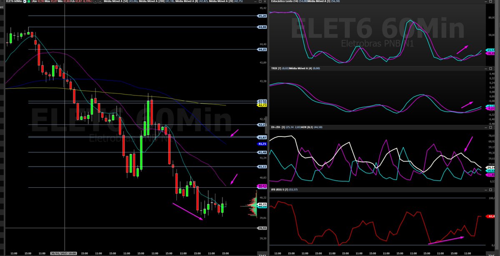Click the 39,55 horizontal line price tag
This screenshot has height=256, width=500.
click(262, 228)
